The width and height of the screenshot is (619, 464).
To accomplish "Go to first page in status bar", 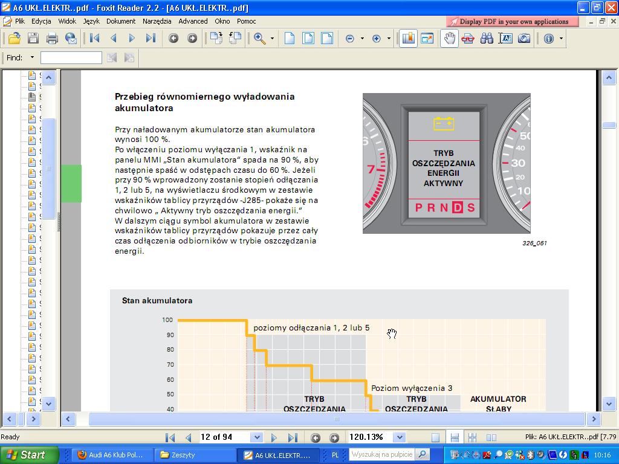I will point(170,437).
